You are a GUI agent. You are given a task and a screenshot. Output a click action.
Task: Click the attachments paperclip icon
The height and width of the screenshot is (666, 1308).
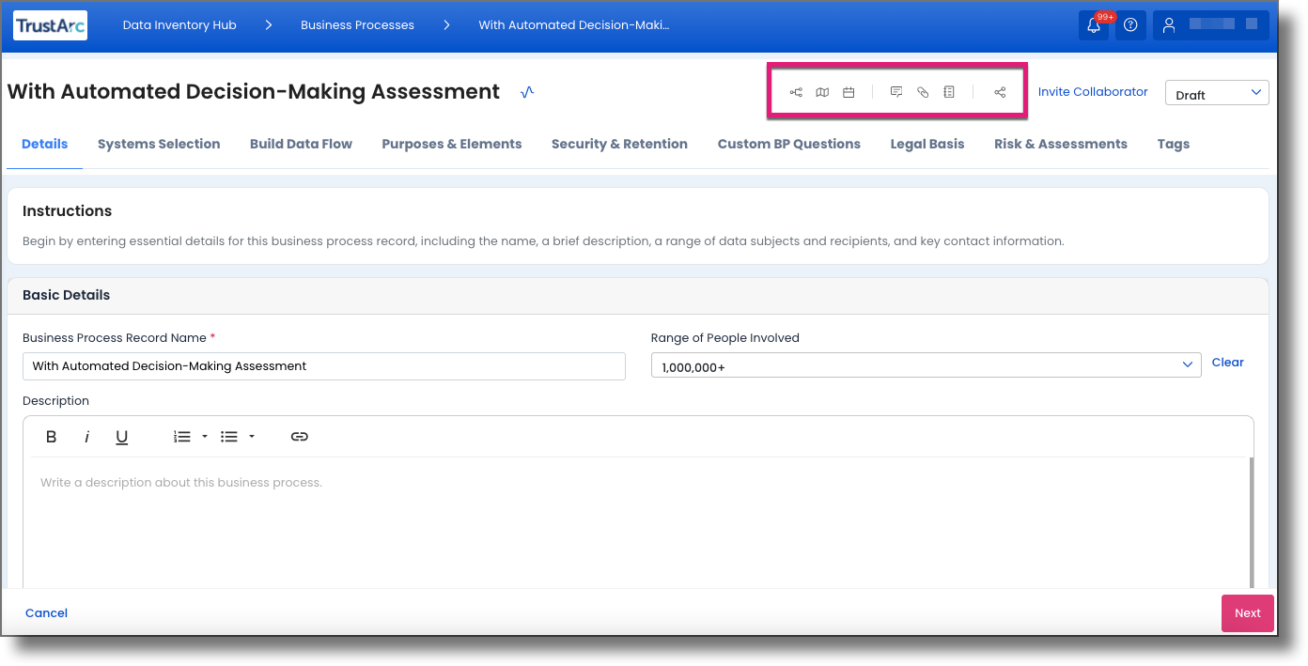click(x=922, y=91)
